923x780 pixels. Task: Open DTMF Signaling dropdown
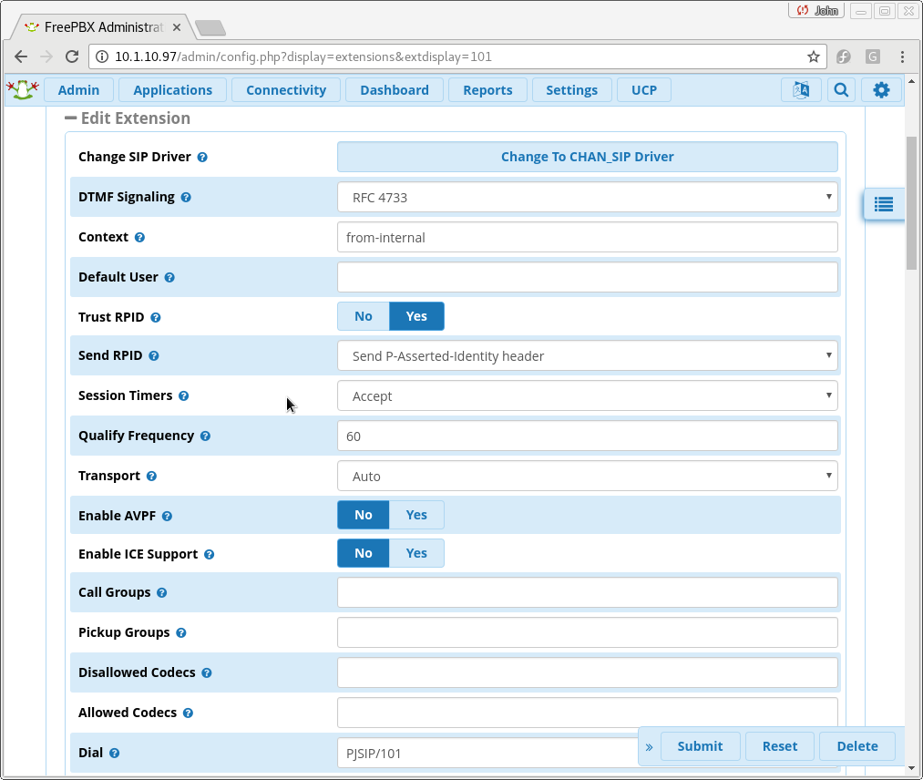click(x=587, y=197)
